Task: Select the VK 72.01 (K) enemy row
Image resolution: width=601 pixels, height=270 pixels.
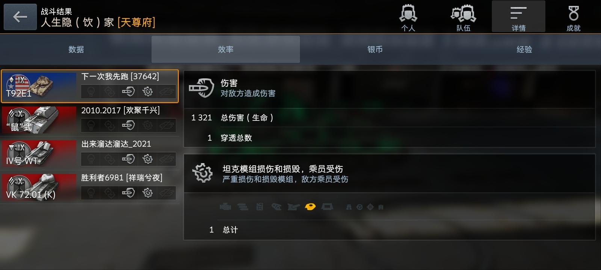Action: point(90,187)
